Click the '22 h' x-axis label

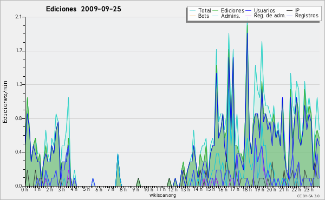pos(296,189)
